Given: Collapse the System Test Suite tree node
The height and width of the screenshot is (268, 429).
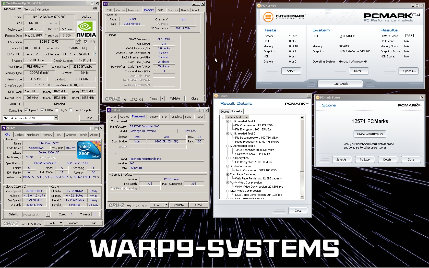Looking at the screenshot, I should click(x=223, y=117).
